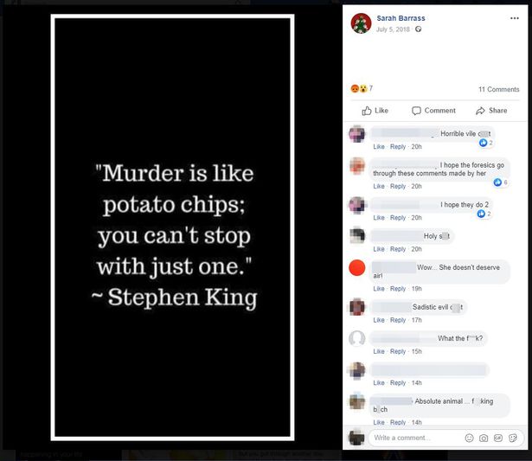
Task: Click the Stephen King quote image
Action: (x=172, y=227)
